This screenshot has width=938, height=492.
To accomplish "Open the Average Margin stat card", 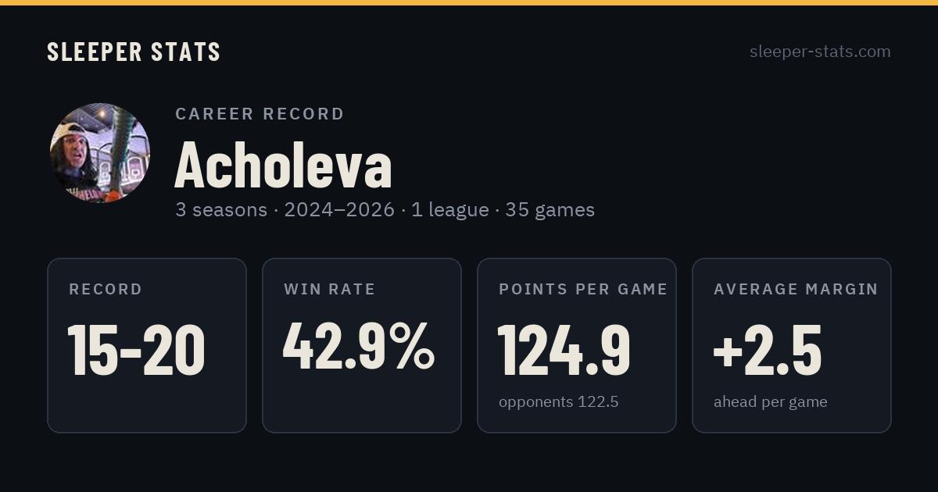I will (x=792, y=345).
